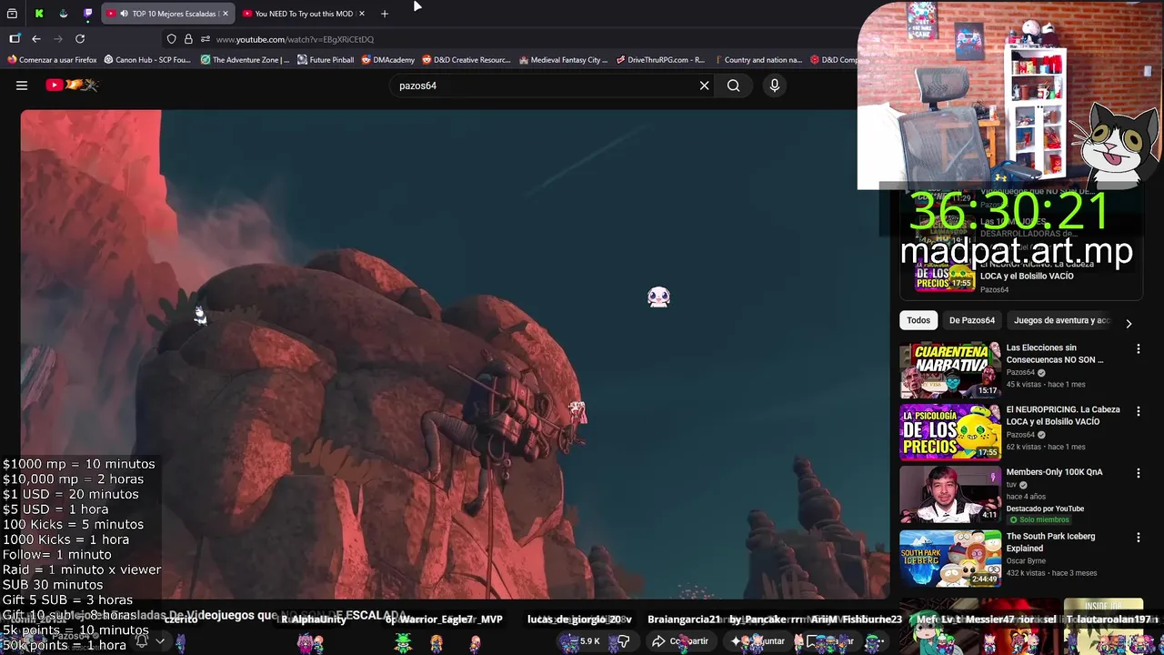This screenshot has width=1164, height=655.
Task: Click the Compartir share button
Action: [680, 641]
